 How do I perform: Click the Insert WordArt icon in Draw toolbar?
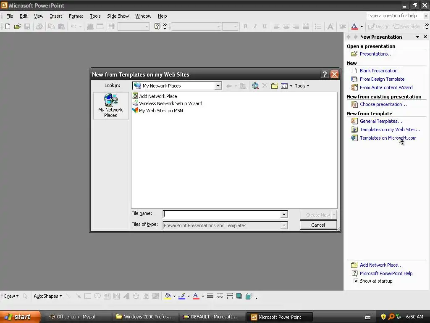tap(126, 296)
